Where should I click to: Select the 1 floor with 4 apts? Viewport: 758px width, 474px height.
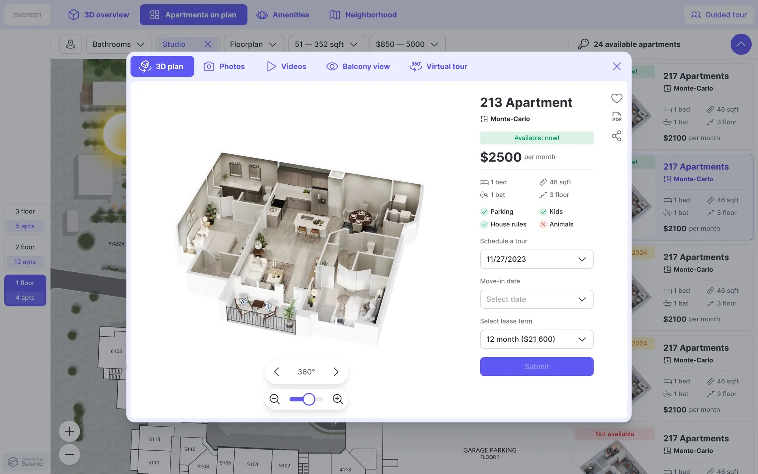pos(25,290)
